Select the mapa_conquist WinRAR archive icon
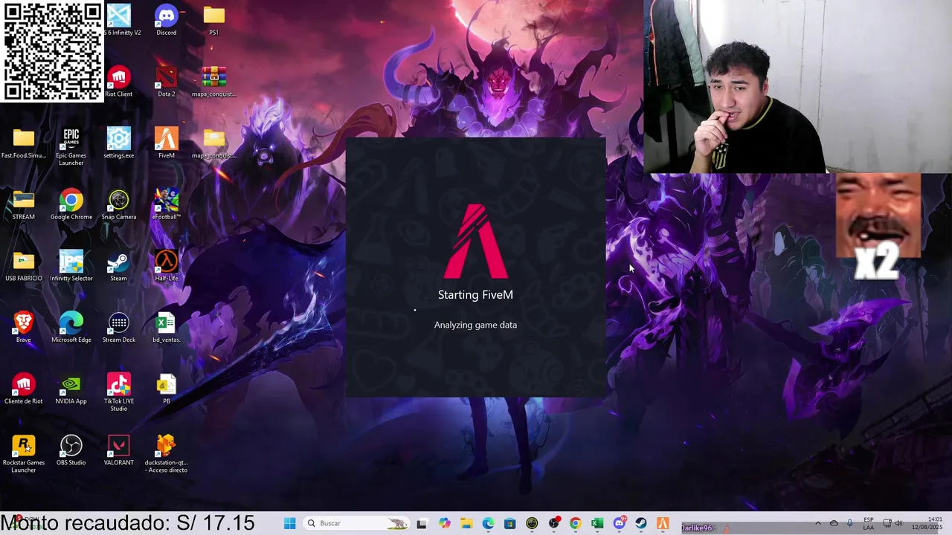Viewport: 952px width, 535px height. click(213, 81)
